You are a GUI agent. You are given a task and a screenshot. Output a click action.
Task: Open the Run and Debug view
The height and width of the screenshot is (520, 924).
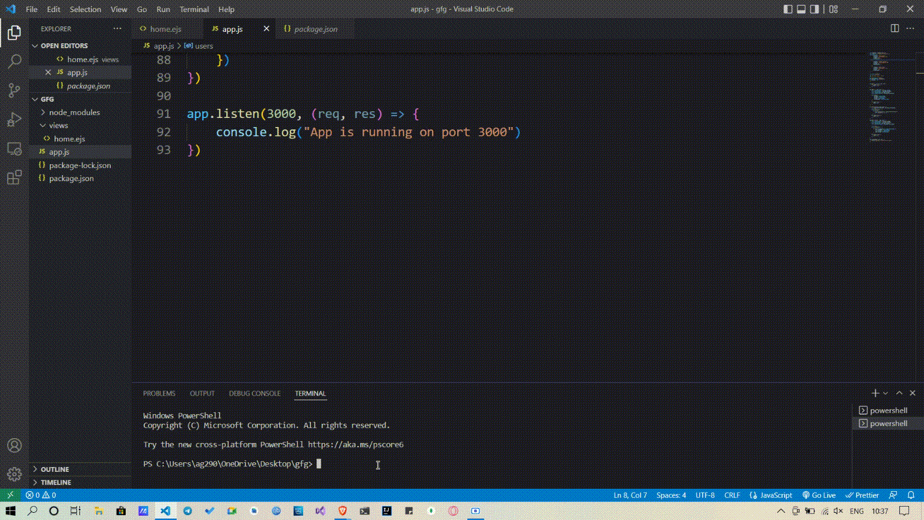tap(14, 119)
